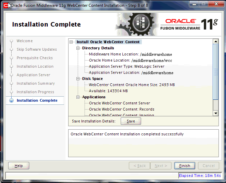Screen dimensions: 226x183
Task: Click Application Server Type: WebLogic Server row
Action: pyautogui.click(x=126, y=66)
